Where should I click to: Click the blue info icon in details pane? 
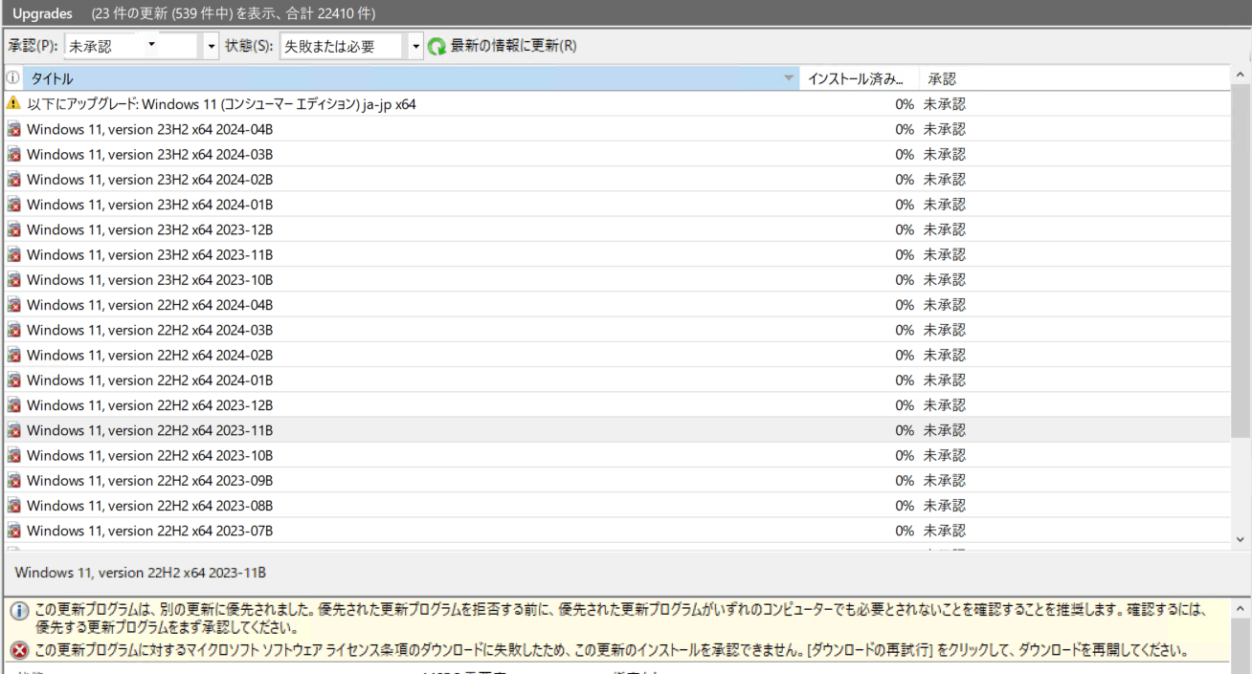point(19,611)
